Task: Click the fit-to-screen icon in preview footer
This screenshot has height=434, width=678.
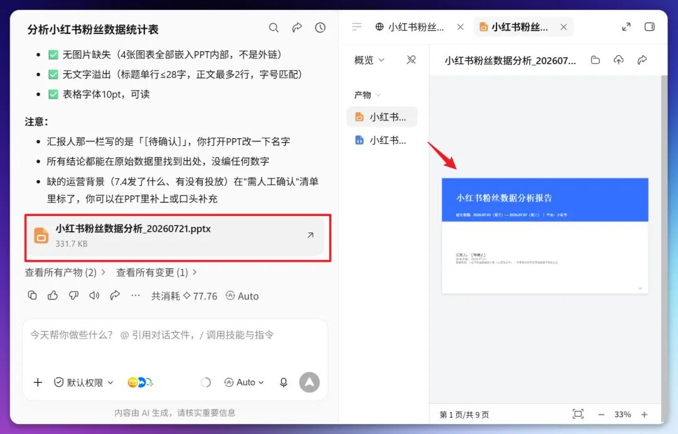Action: coord(578,414)
